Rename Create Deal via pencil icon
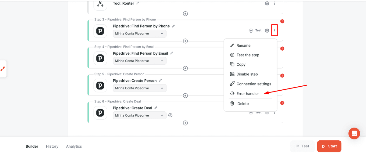The image size is (366, 155). (x=156, y=108)
